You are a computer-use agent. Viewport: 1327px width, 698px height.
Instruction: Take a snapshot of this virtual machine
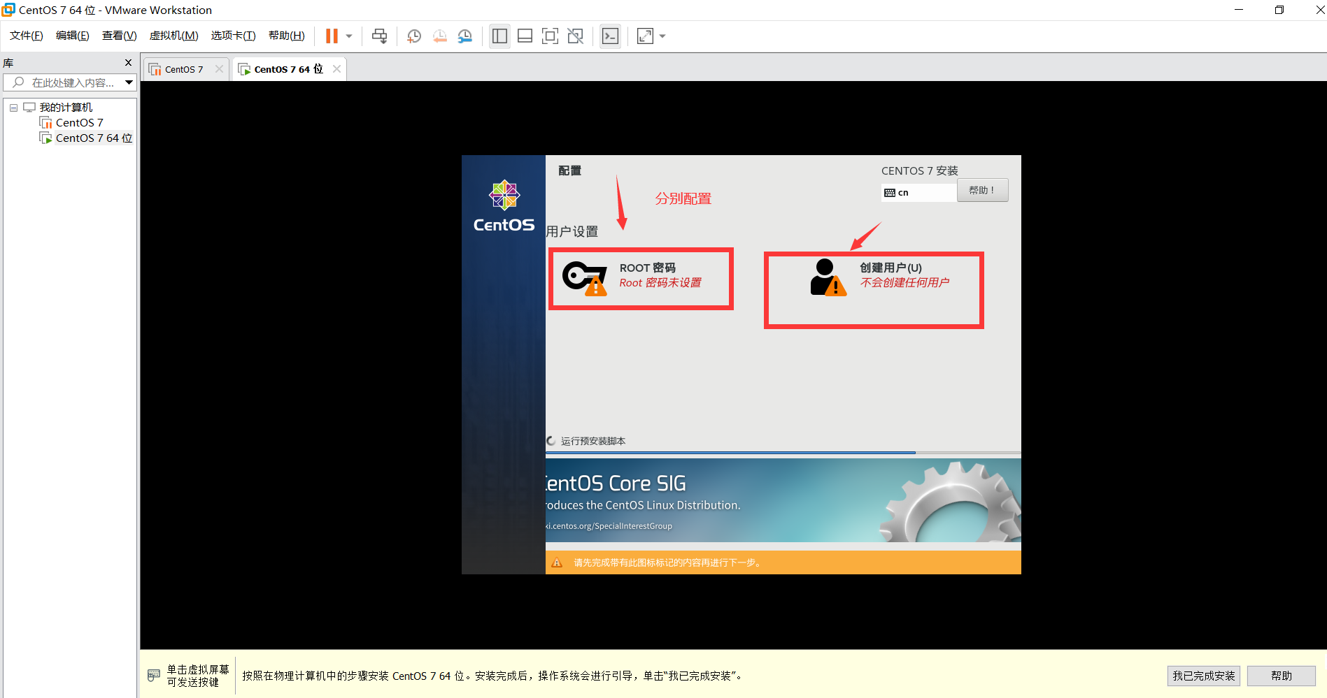[414, 36]
